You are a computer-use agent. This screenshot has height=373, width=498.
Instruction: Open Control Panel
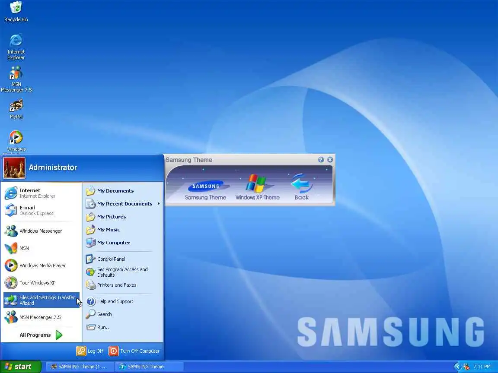tap(123, 259)
